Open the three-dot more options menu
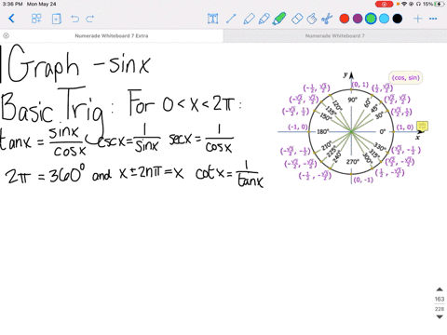The image size is (447, 335). click(x=433, y=19)
